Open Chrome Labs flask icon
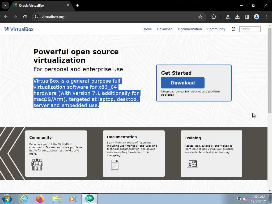Screen dimensions: 272x204 [x=228, y=17]
